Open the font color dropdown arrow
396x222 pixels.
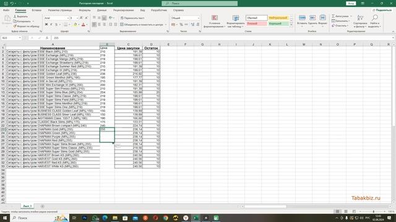tap(87, 25)
